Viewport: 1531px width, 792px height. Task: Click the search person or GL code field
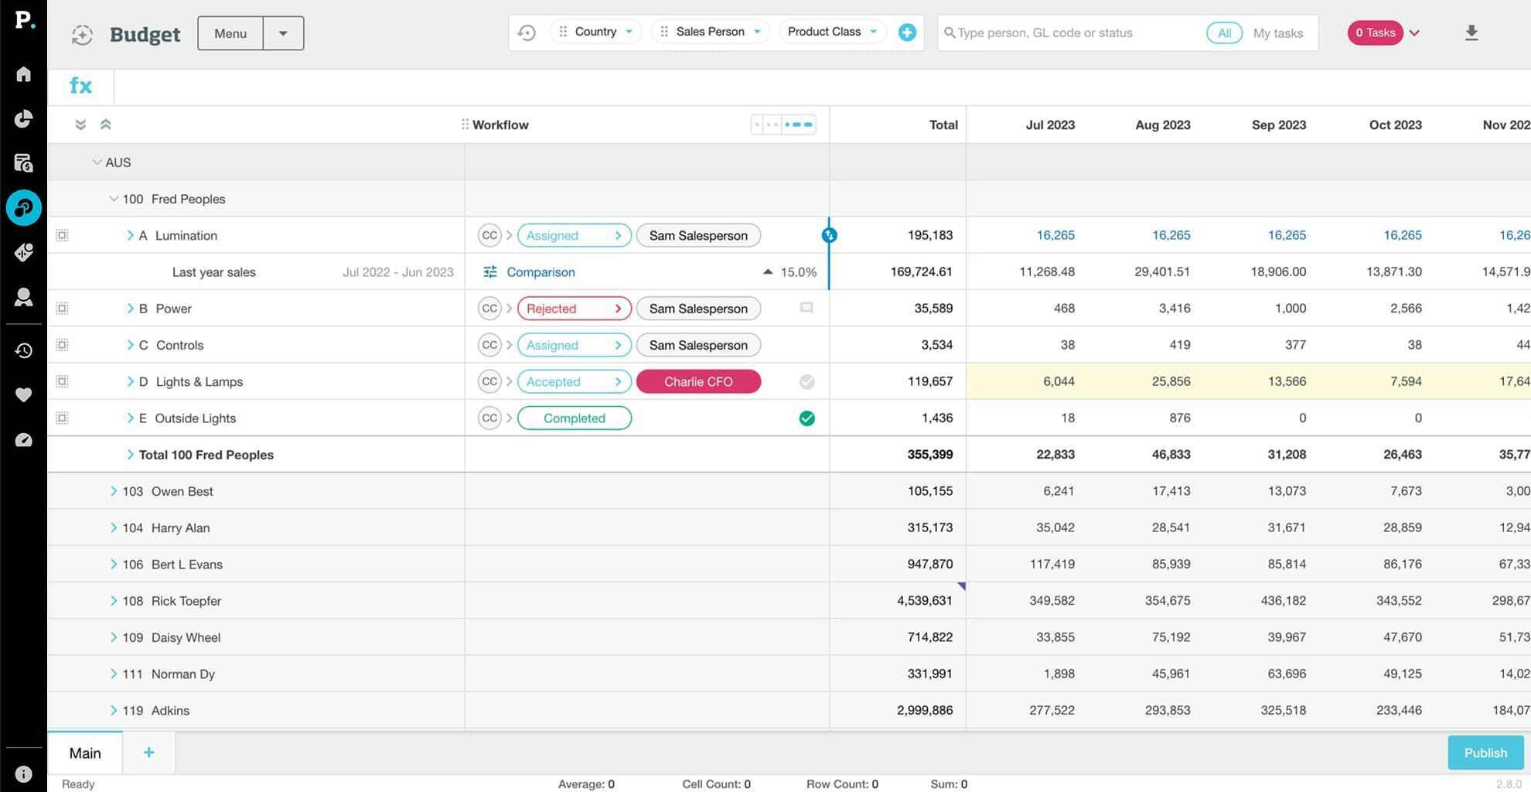(1075, 33)
